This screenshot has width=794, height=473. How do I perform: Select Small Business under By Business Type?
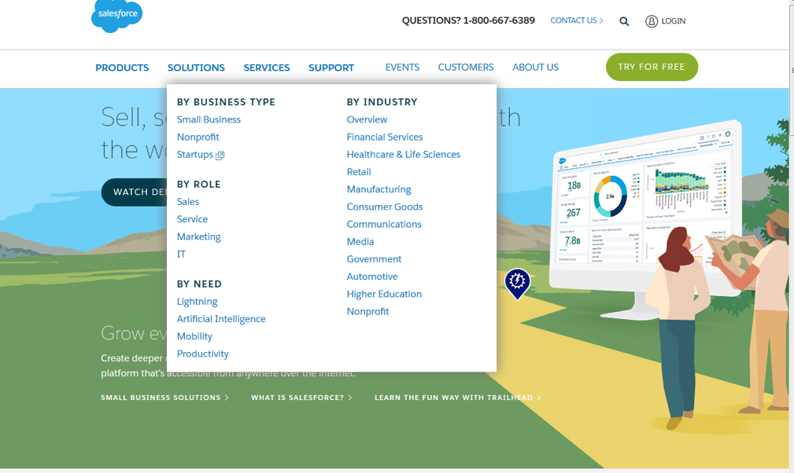(x=209, y=119)
